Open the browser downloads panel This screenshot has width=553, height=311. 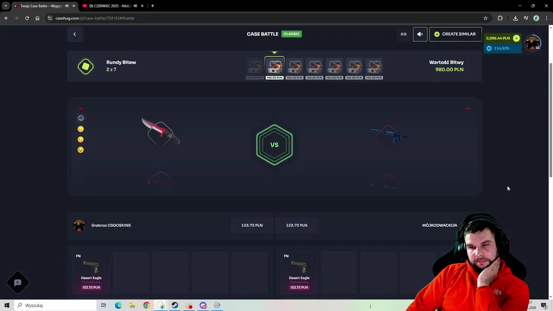515,18
